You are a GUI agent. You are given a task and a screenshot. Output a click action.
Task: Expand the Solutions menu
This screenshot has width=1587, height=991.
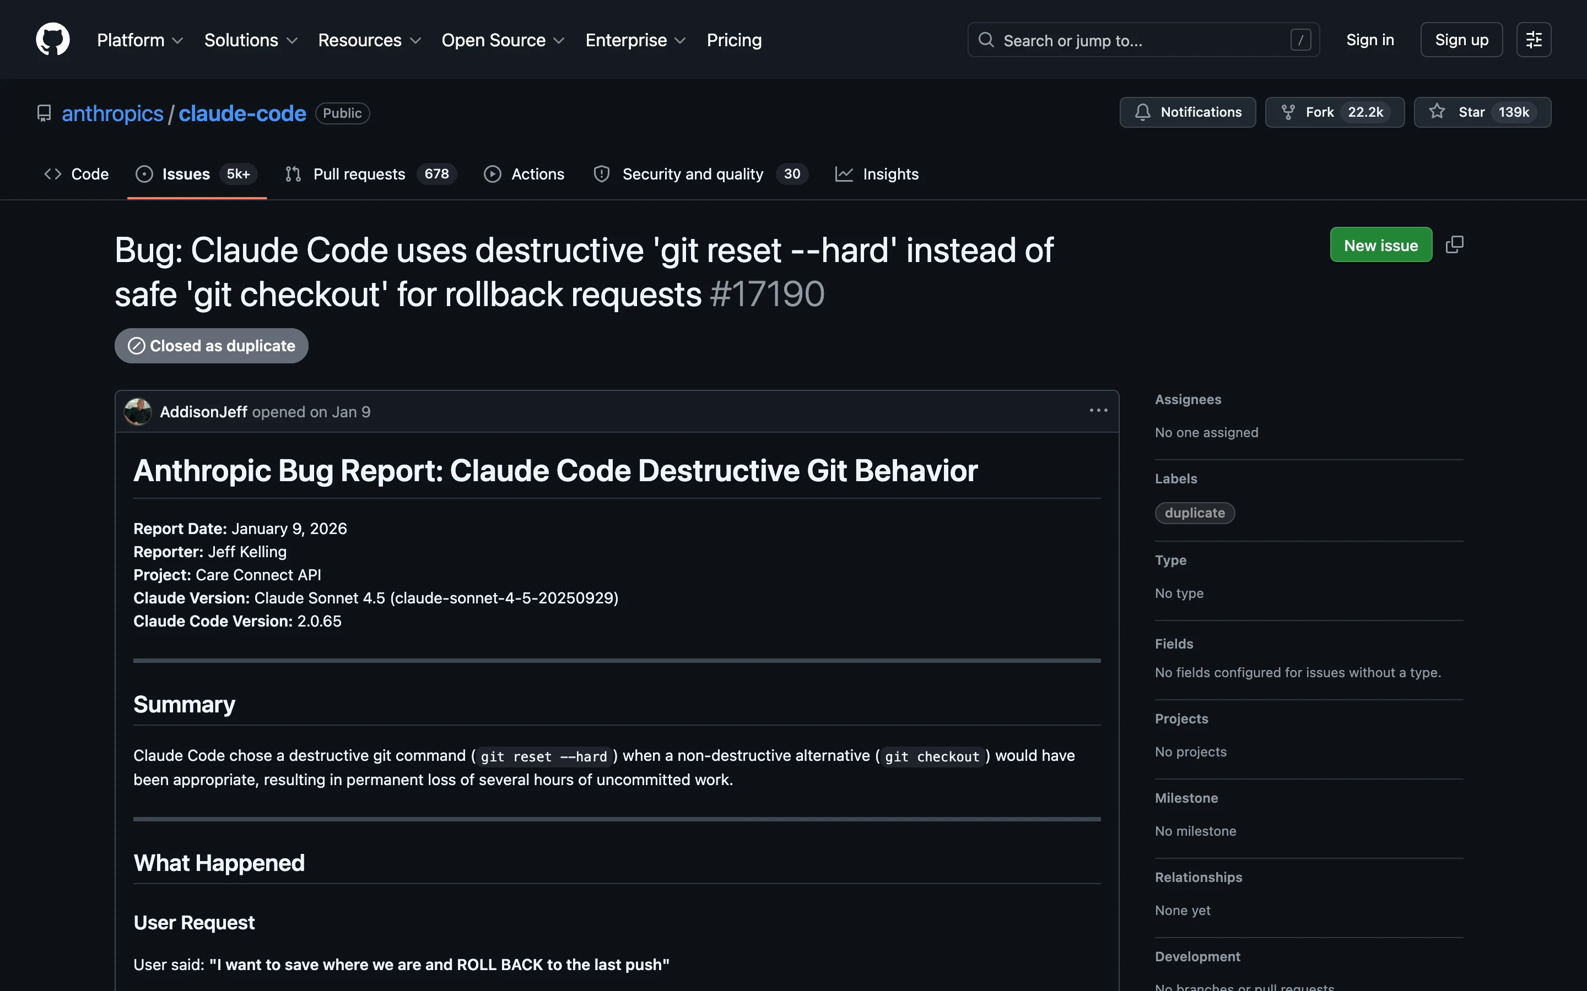(x=251, y=40)
